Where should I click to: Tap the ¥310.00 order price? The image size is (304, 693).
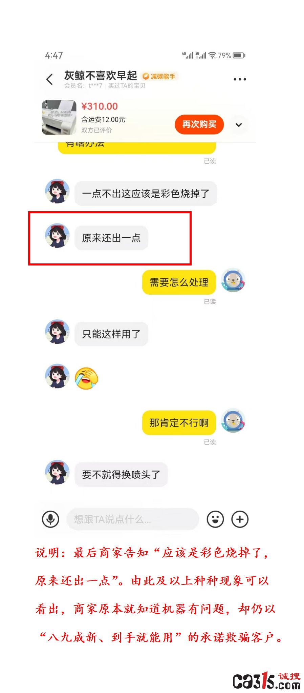[100, 106]
